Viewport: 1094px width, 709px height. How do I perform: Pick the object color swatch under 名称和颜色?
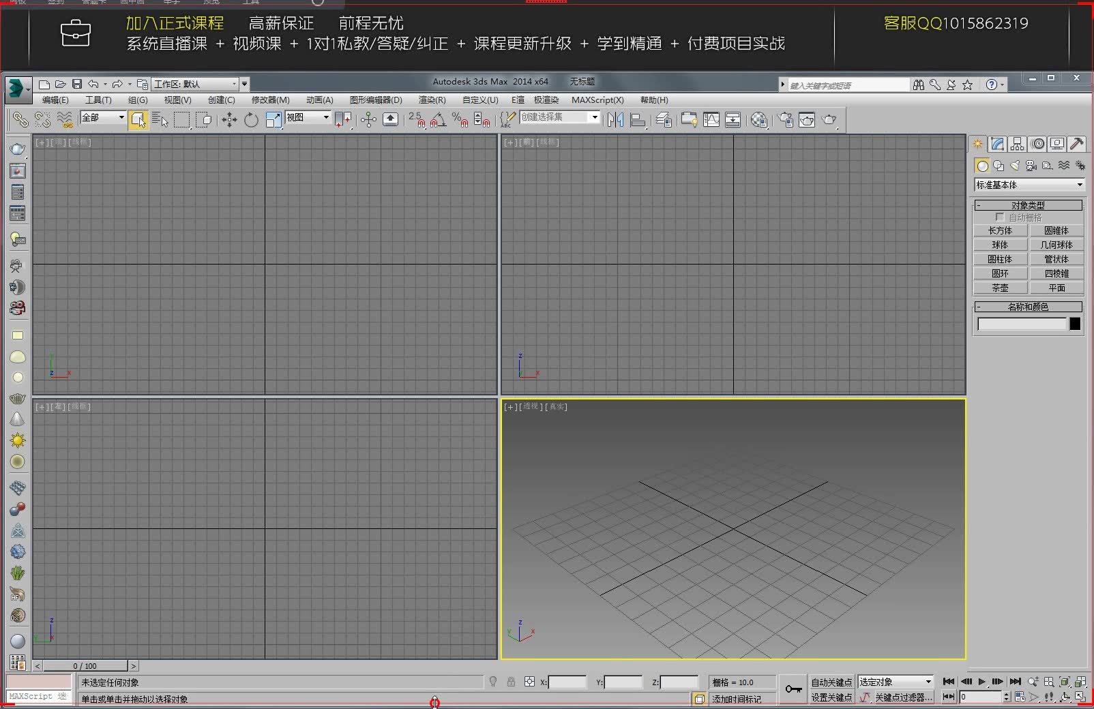[1075, 324]
